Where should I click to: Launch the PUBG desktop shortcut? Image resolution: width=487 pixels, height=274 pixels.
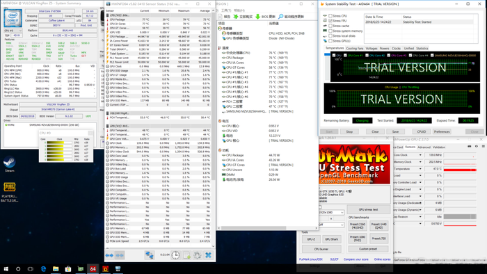(9, 192)
